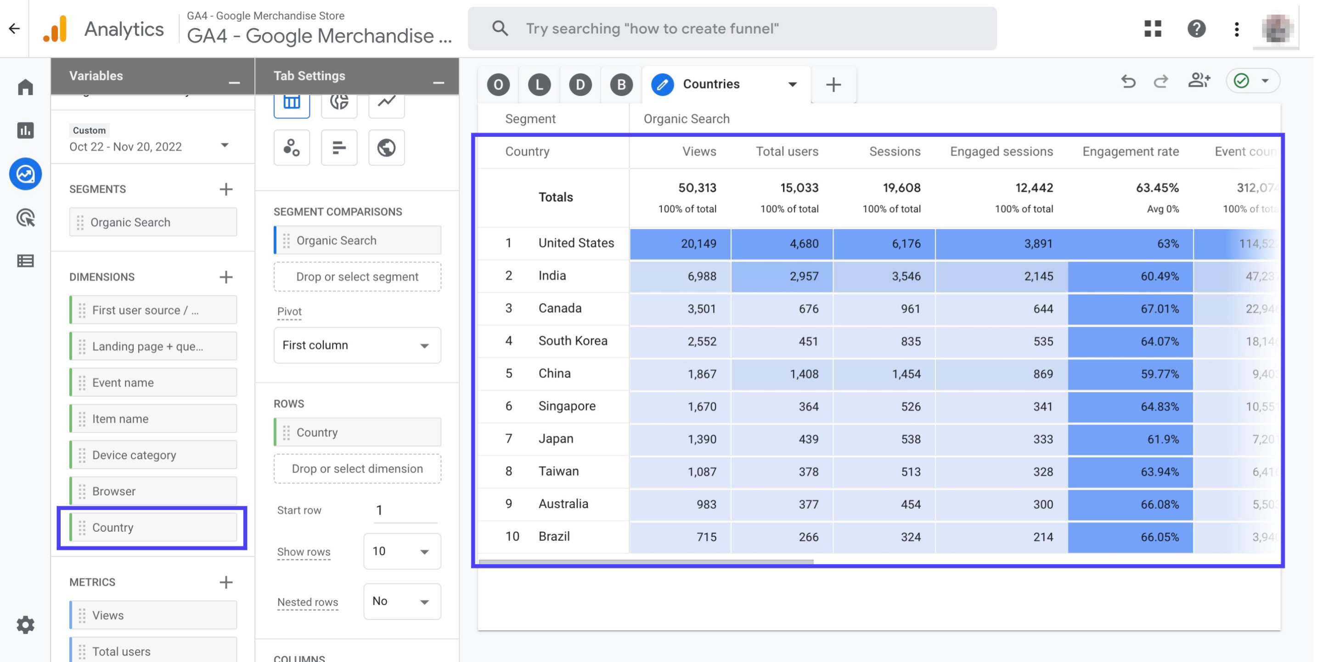Minimize the Tab Settings panel
Viewport: 1323px width, 662px height.
(x=438, y=83)
